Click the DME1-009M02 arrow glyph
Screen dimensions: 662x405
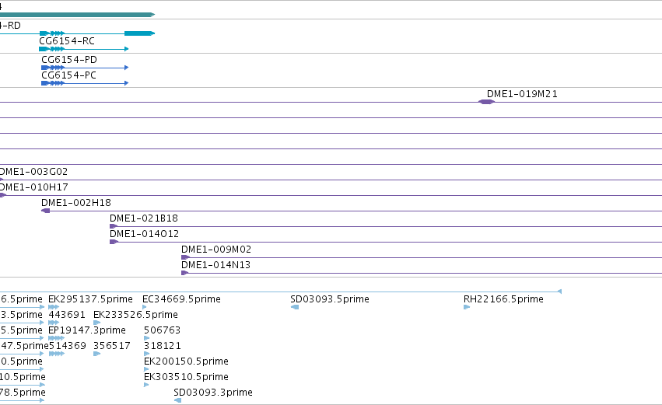click(185, 257)
